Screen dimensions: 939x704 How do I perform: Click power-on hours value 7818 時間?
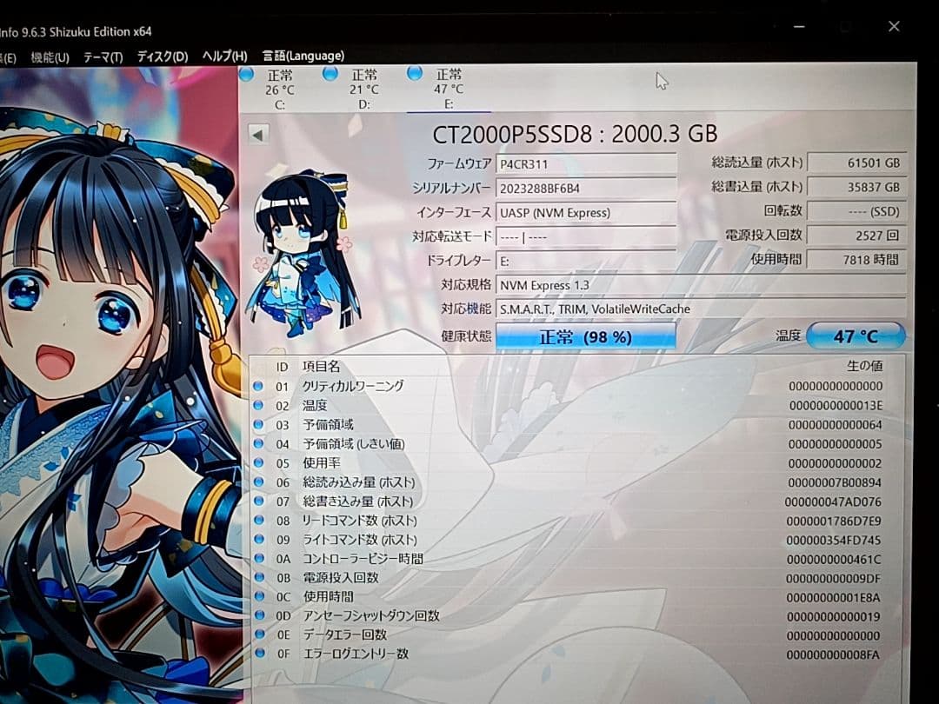click(856, 259)
